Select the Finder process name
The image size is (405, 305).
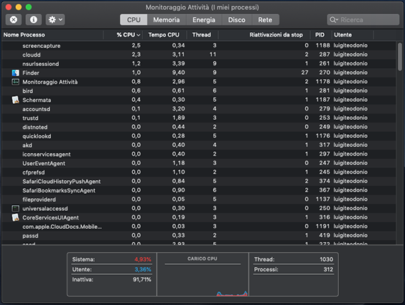[31, 73]
